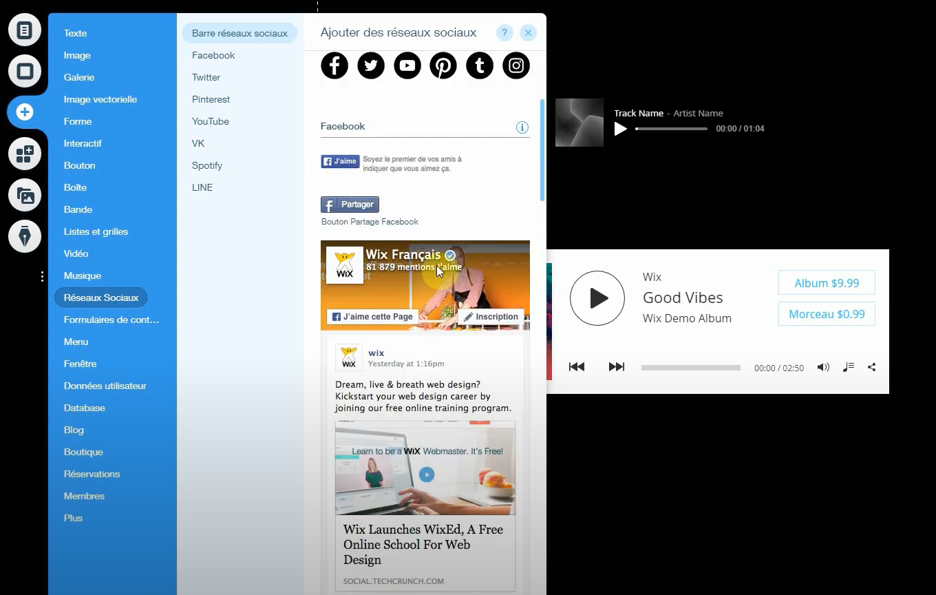The height and width of the screenshot is (595, 936).
Task: Add the Twitter social bar icon
Action: (371, 65)
